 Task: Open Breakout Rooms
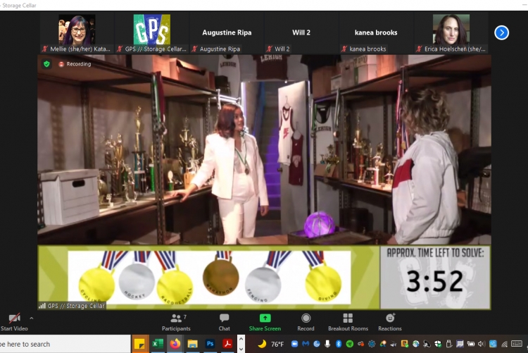pos(348,322)
